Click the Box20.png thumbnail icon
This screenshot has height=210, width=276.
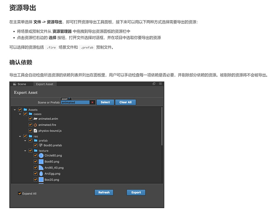pos(41,179)
